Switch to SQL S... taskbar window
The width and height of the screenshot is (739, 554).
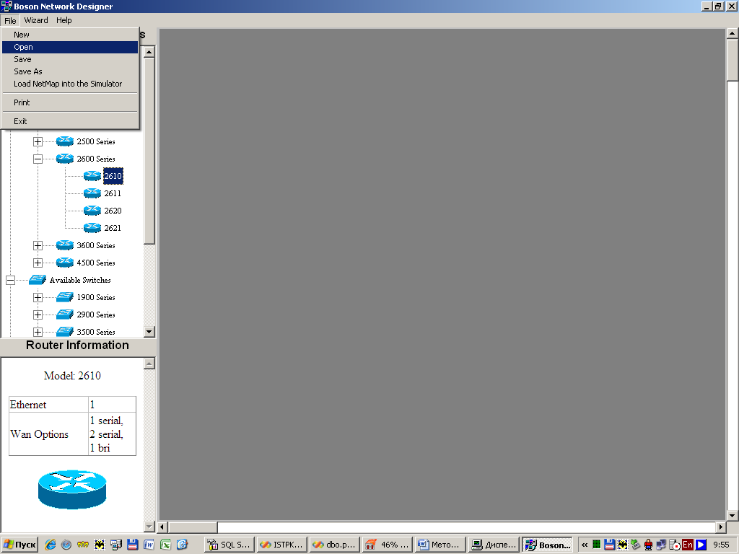(229, 545)
